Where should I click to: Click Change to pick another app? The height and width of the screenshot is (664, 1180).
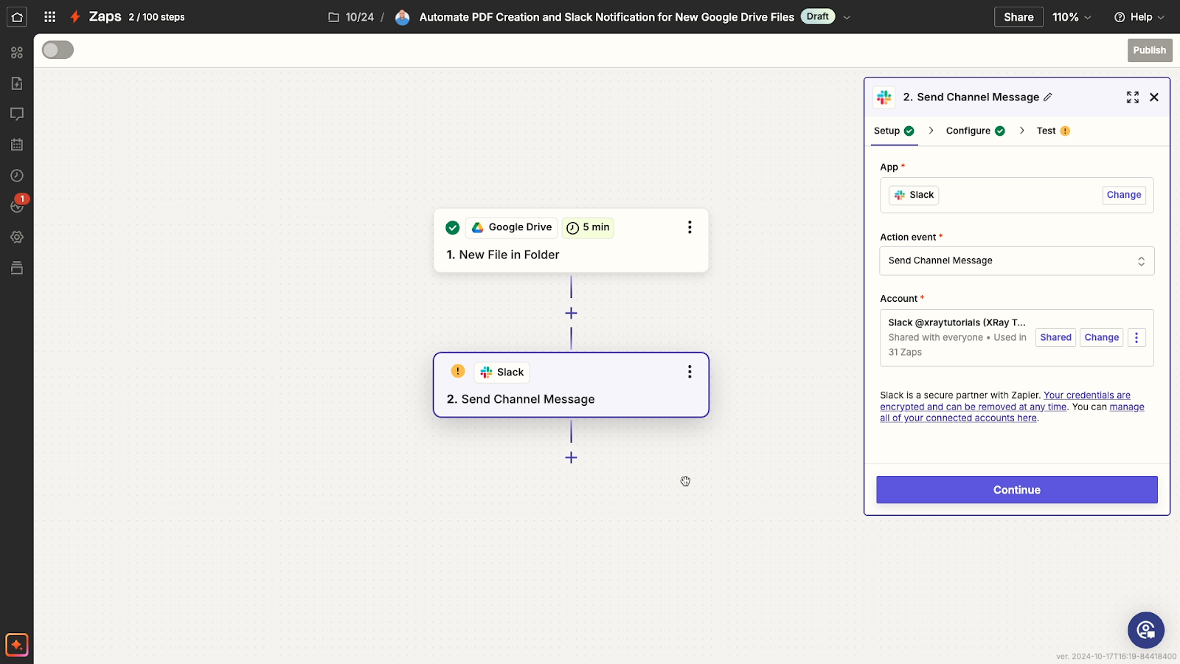[x=1124, y=195]
